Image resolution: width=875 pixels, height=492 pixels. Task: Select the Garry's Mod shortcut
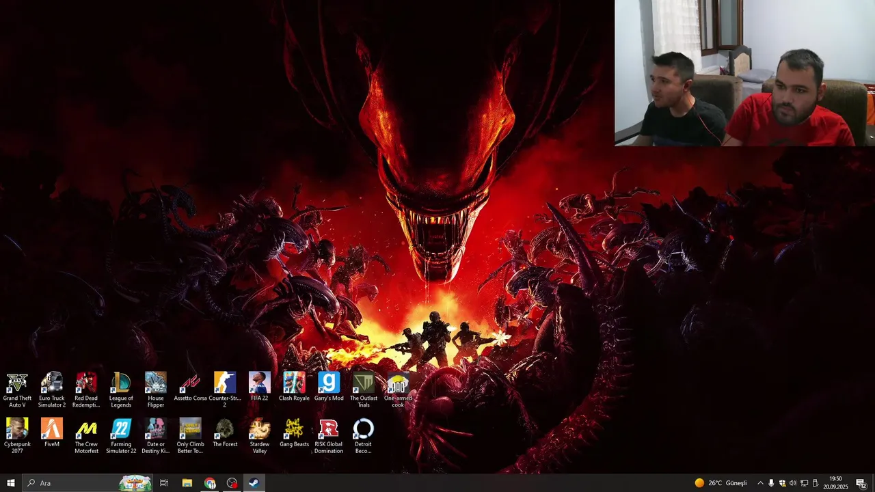329,387
